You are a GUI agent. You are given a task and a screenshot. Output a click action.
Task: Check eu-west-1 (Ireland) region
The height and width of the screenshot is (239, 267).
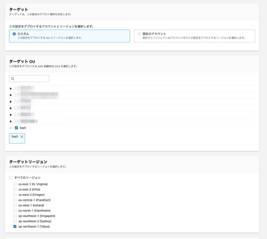pos(15,205)
